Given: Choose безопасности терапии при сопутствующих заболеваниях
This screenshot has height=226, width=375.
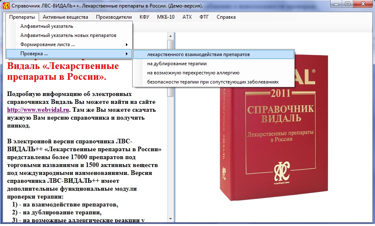Looking at the screenshot, I should [x=214, y=82].
